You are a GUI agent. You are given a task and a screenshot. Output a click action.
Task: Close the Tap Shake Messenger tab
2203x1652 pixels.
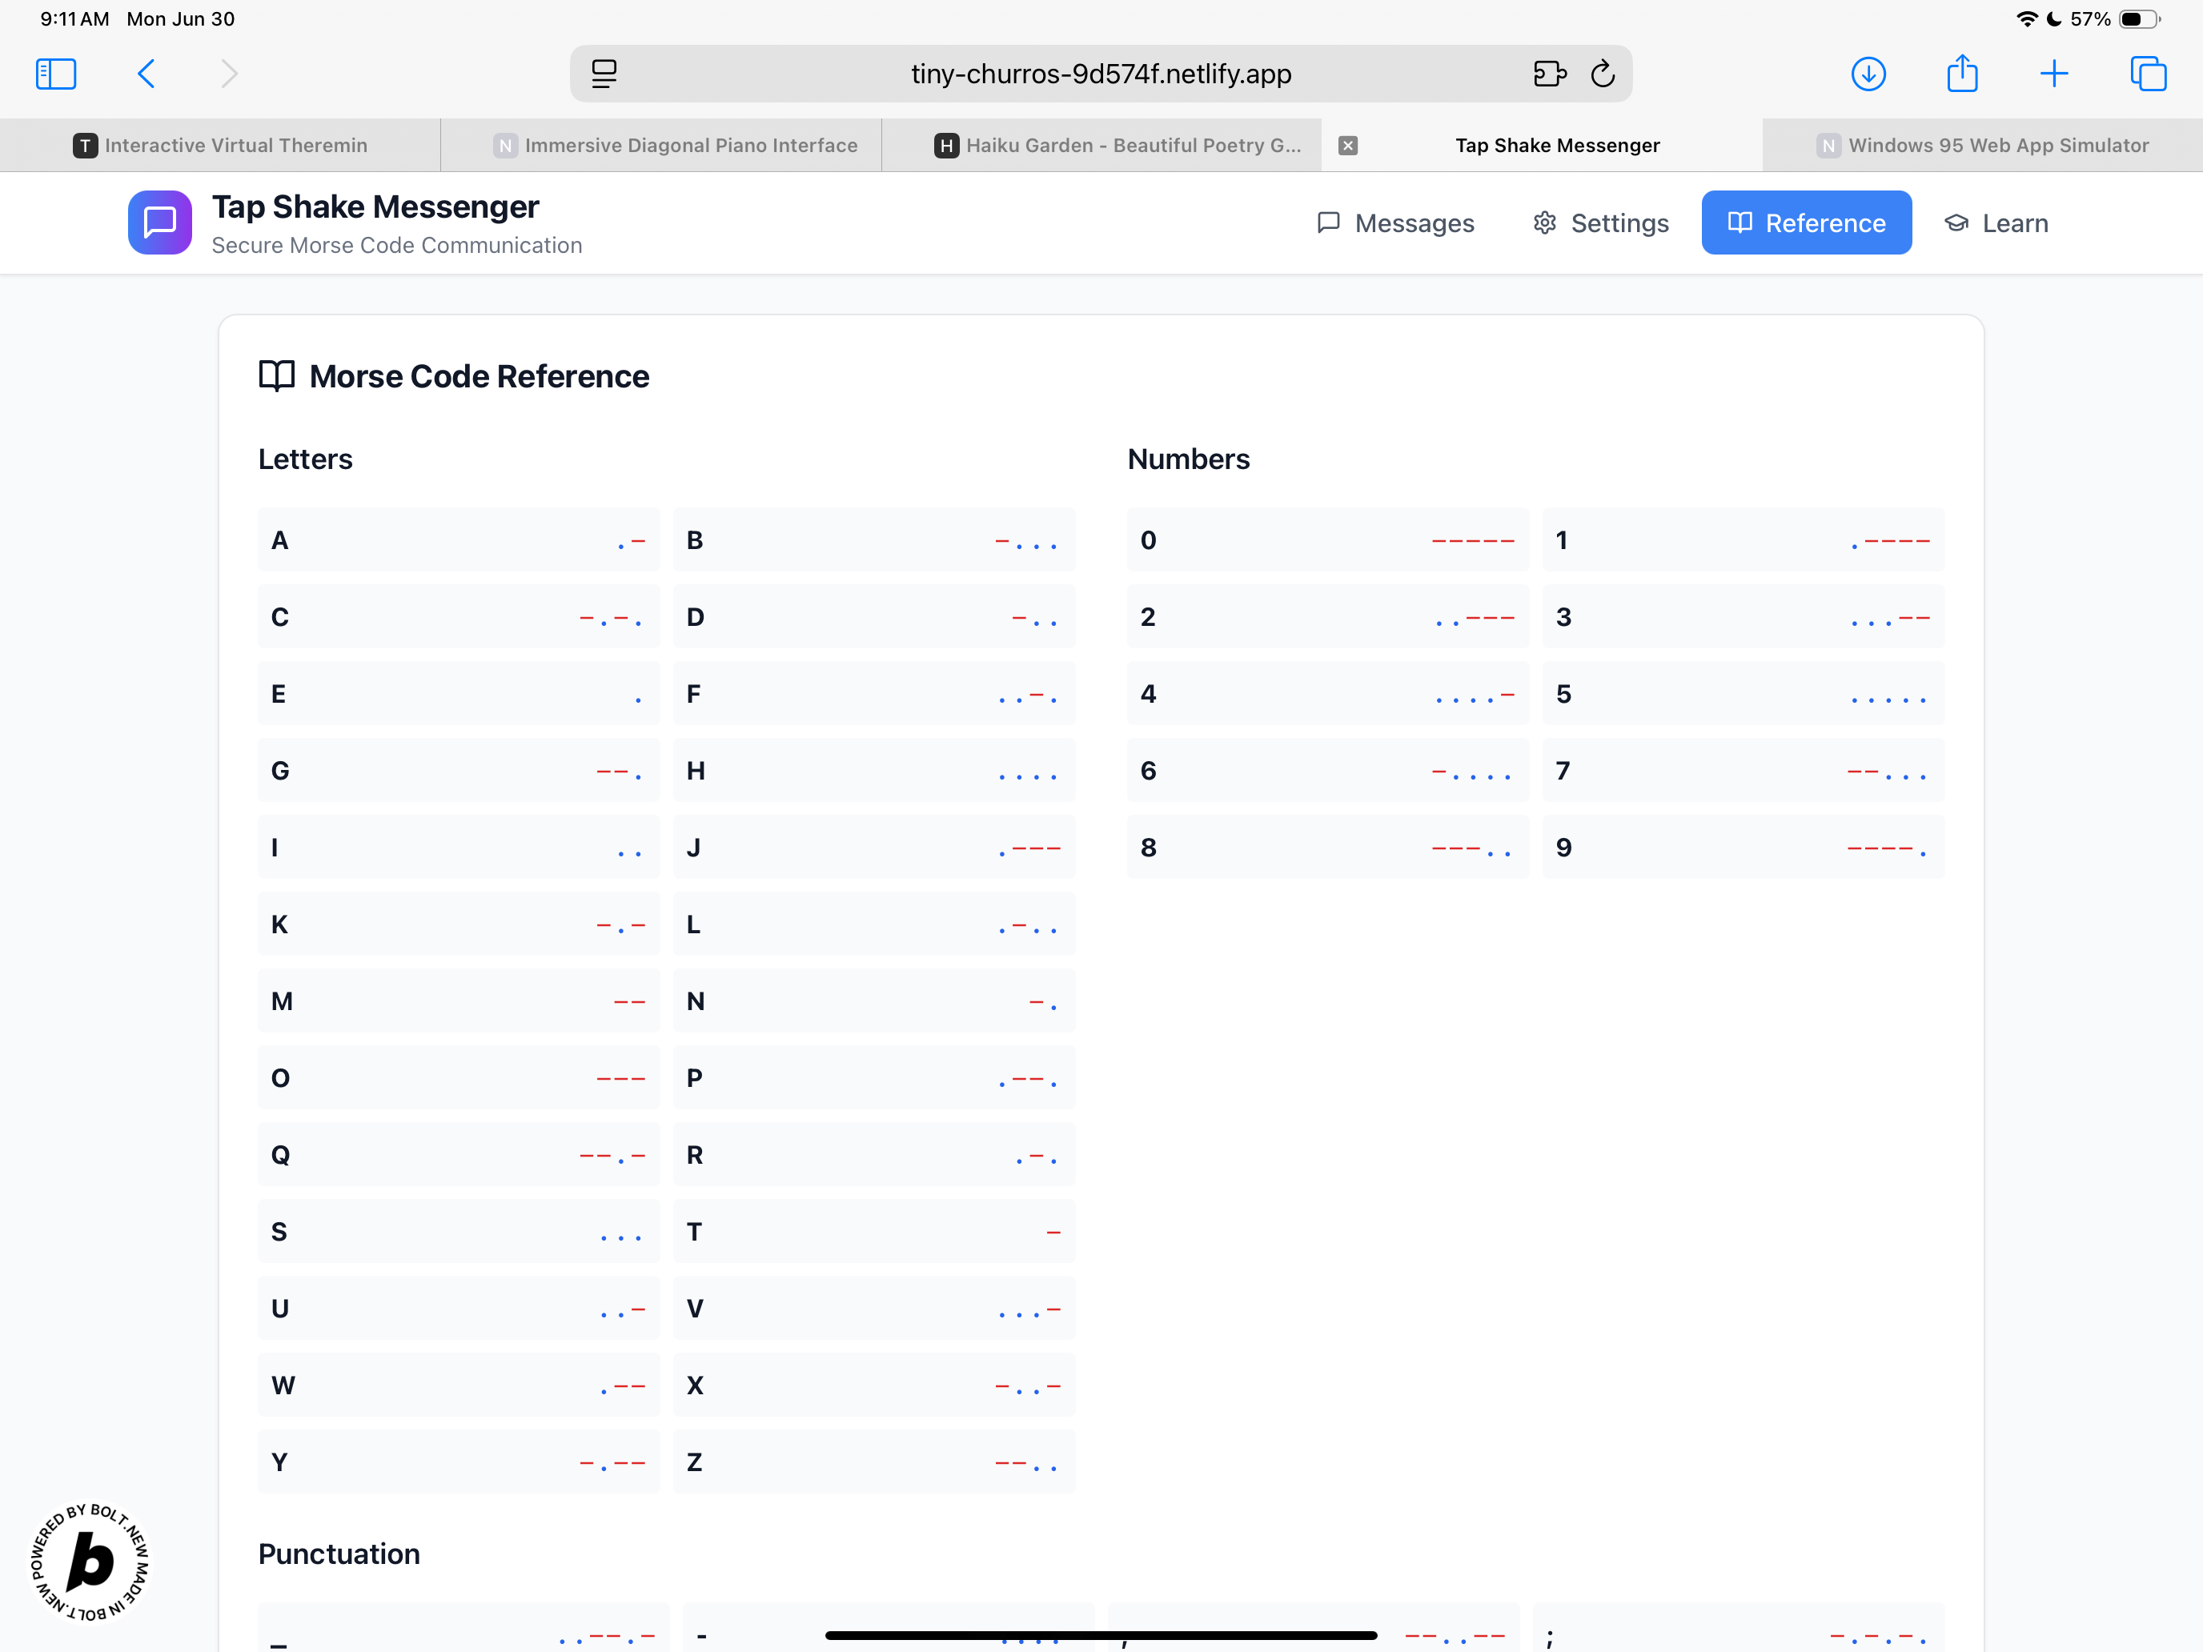coord(1347,146)
